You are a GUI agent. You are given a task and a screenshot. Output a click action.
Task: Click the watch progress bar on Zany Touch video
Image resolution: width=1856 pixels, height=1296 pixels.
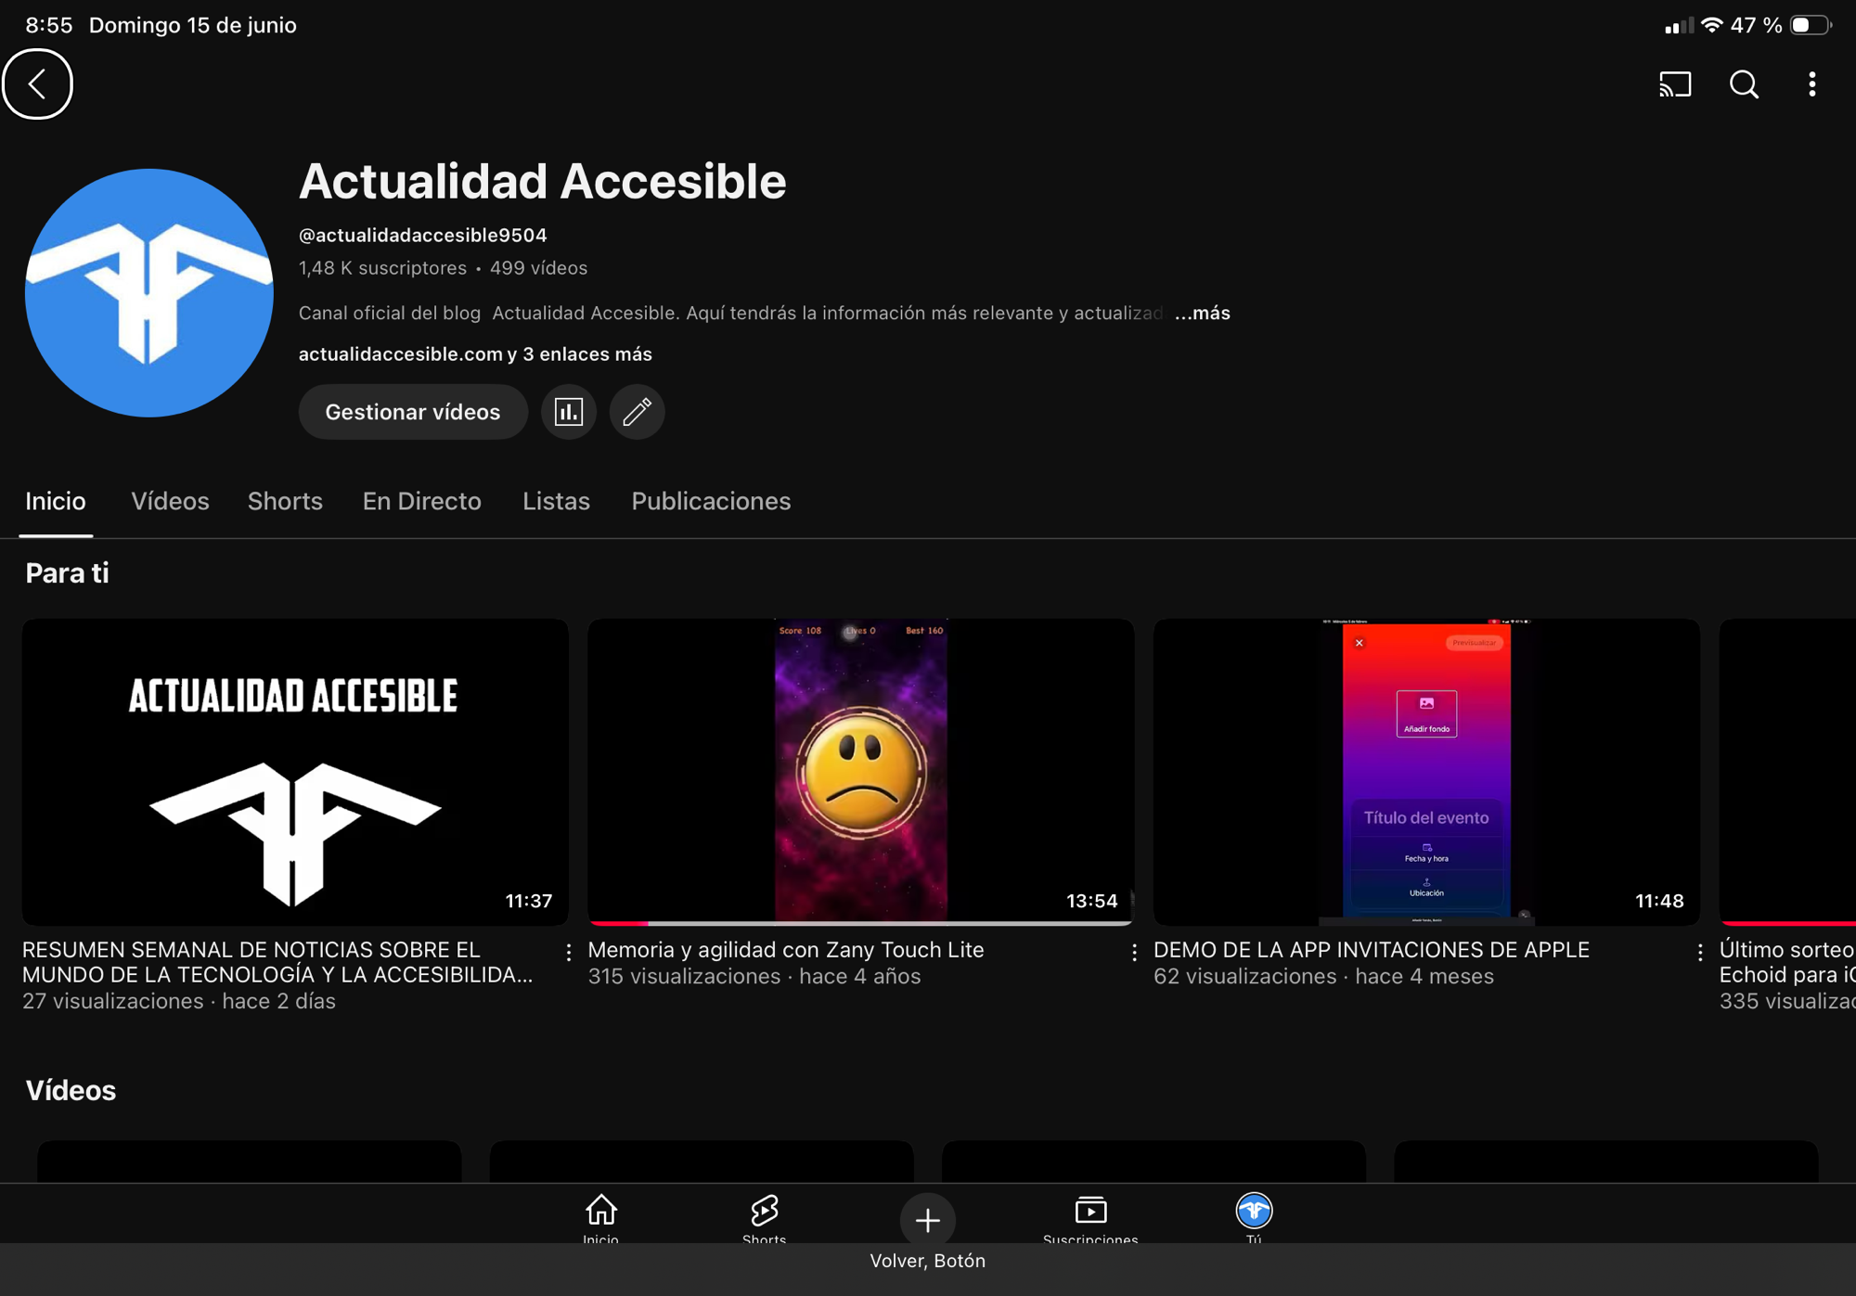point(860,923)
